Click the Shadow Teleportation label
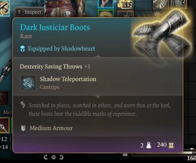The height and width of the screenshot is (163, 196). [x=68, y=79]
